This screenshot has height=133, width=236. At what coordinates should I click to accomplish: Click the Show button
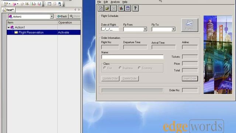75,16
